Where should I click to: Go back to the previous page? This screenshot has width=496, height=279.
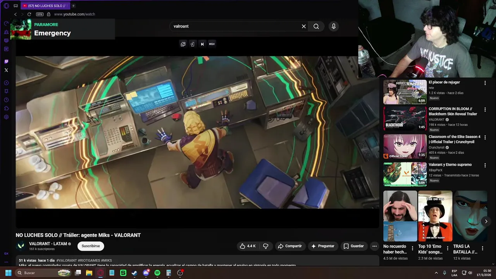[15, 14]
